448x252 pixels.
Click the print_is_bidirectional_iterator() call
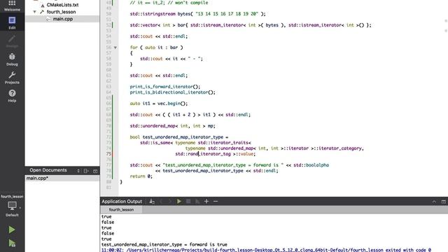tap(173, 92)
